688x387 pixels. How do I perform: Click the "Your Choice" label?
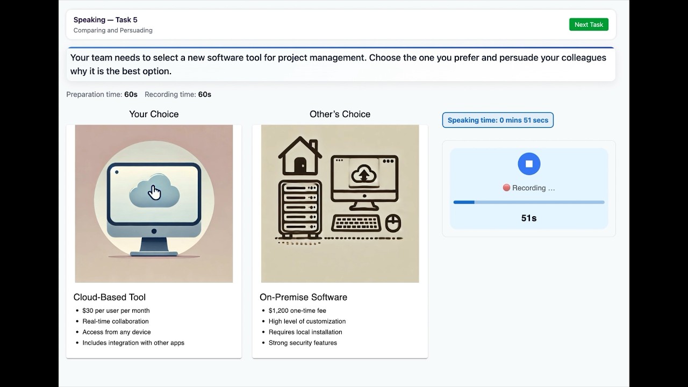[x=154, y=114]
